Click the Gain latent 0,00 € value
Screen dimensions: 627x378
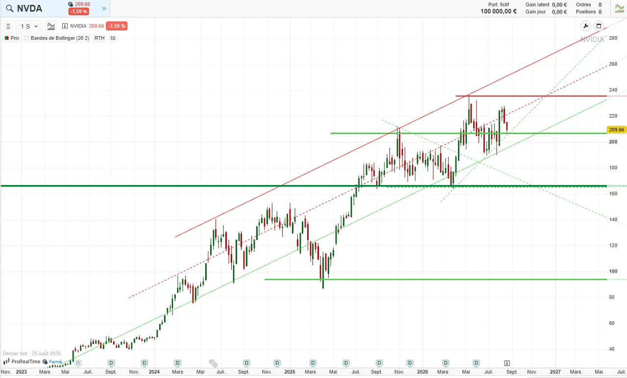(559, 4)
